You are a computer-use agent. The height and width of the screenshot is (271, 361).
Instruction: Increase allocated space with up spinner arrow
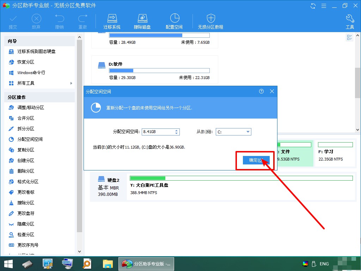[x=176, y=131]
